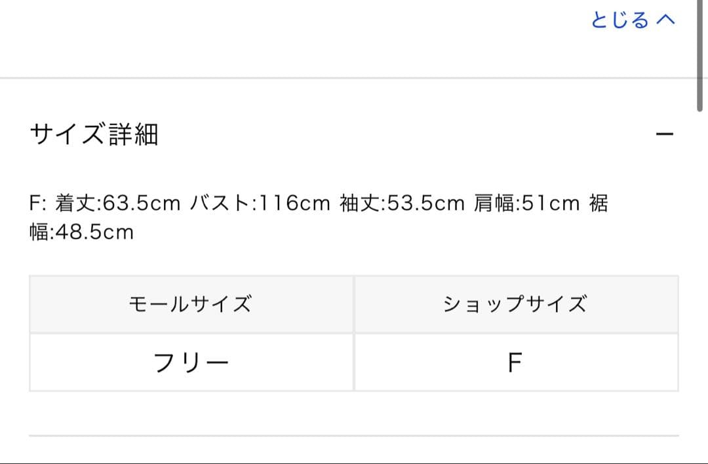Screen dimensions: 708x464
Task: Click the サイズ詳細 section heading
Action: pos(94,134)
